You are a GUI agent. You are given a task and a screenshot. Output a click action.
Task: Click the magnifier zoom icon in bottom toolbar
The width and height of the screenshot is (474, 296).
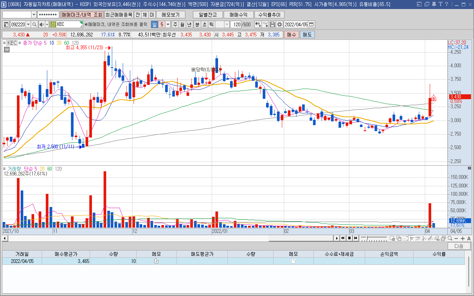pyautogui.click(x=450, y=238)
